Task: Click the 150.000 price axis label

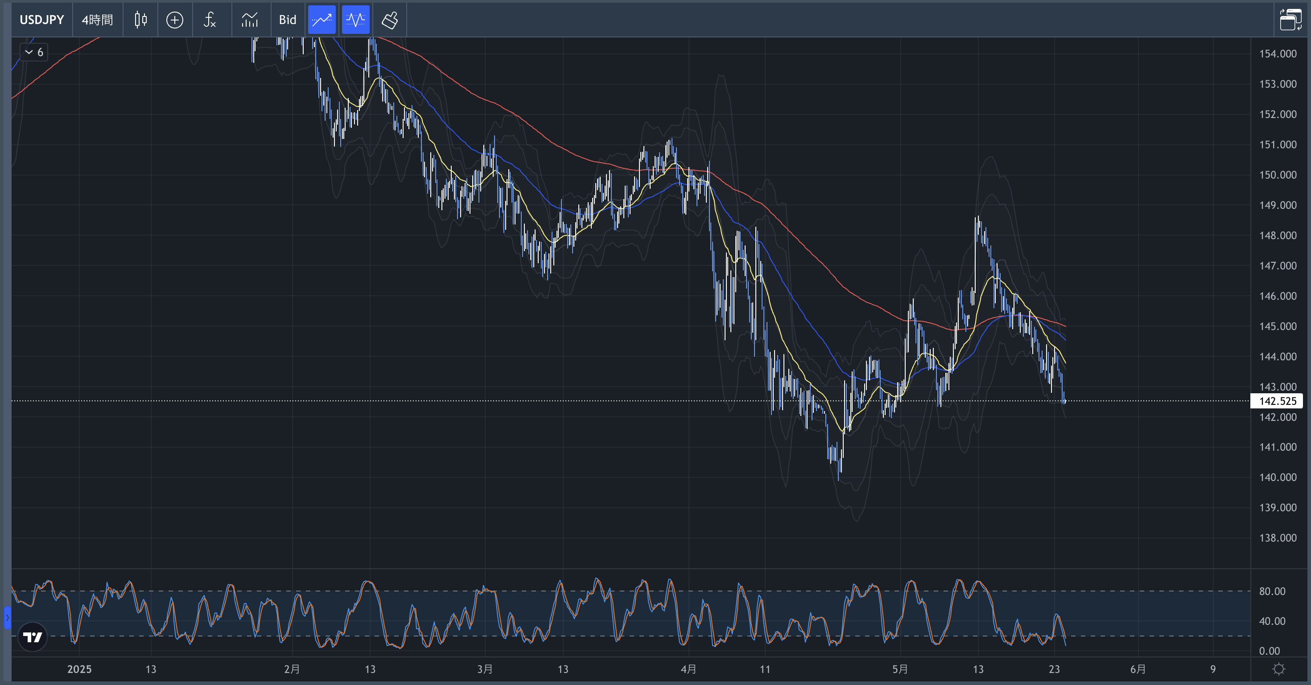Action: pos(1278,175)
